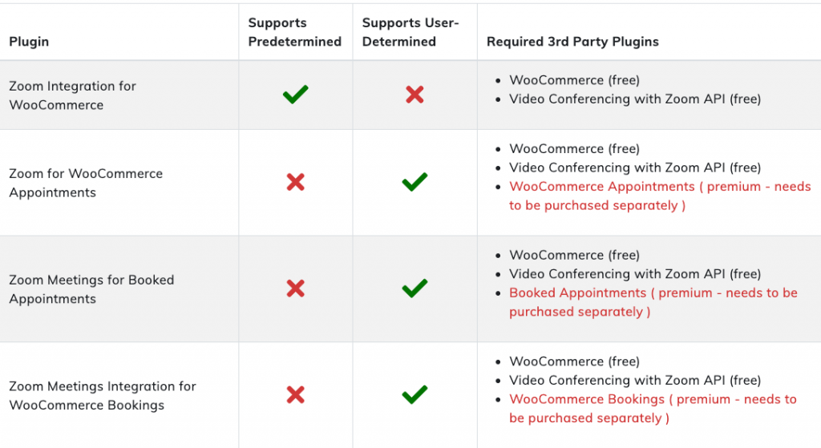The width and height of the screenshot is (821, 448).
Task: Click the Plugin column header
Action: 29,42
